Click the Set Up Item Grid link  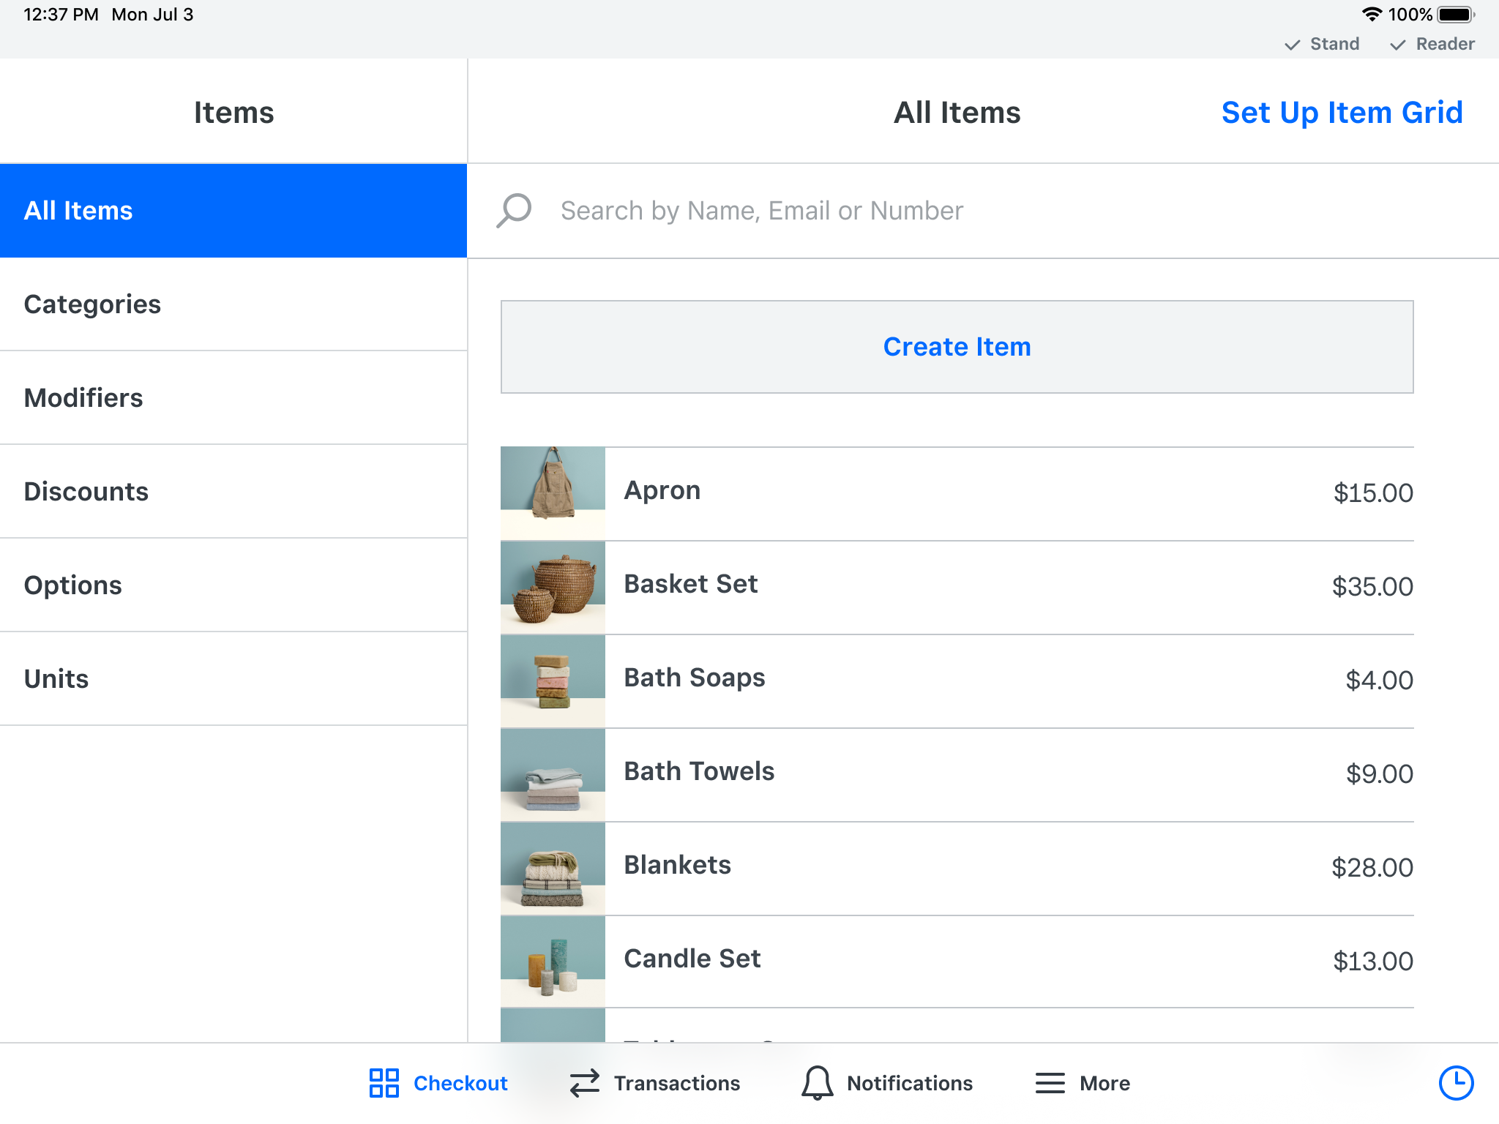click(x=1342, y=113)
